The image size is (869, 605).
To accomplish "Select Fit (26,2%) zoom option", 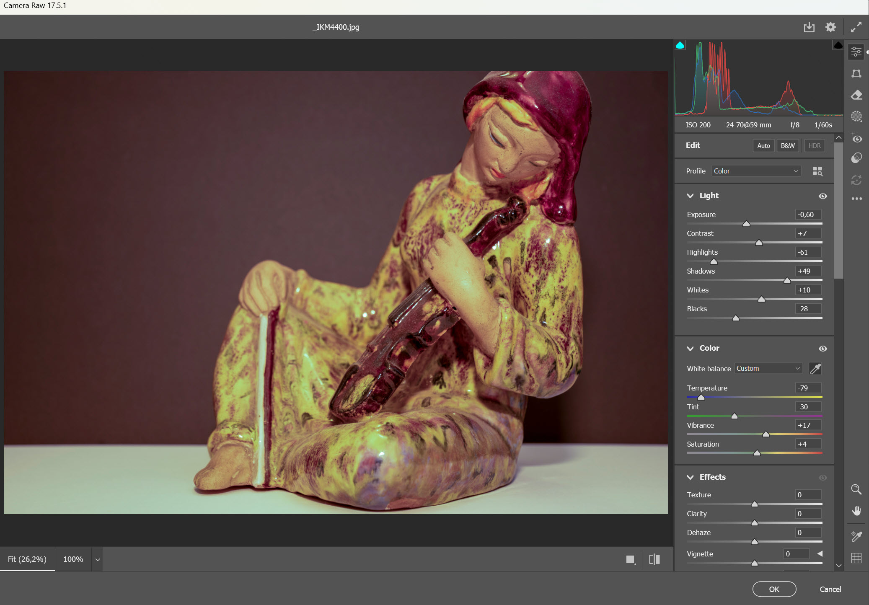I will tap(27, 559).
